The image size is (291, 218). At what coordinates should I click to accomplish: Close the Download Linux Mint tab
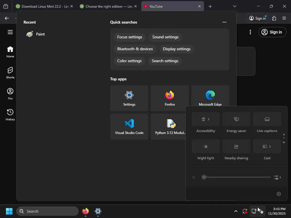(x=72, y=6)
